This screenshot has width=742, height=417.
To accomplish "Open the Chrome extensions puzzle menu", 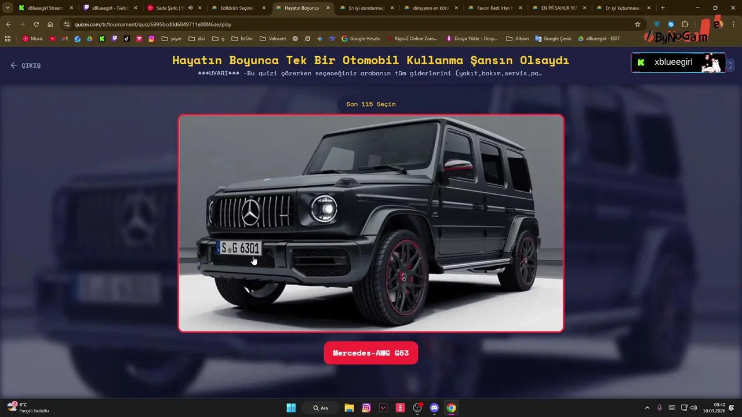I will (x=685, y=24).
